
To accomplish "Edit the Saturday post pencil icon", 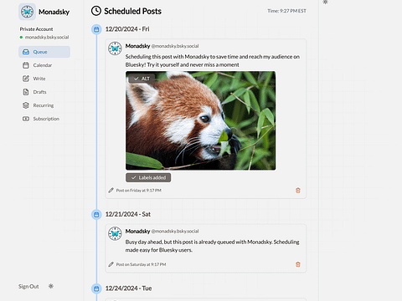I will pos(111,264).
